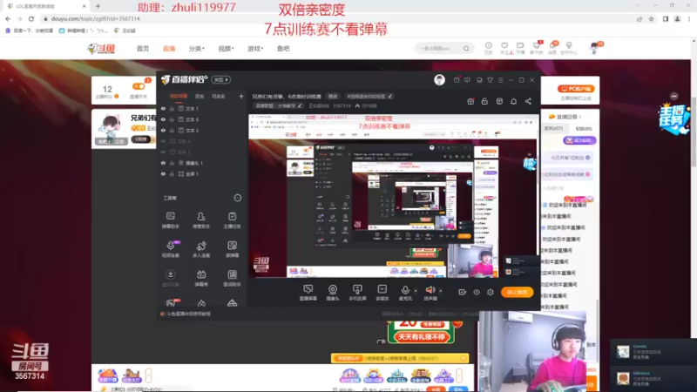The width and height of the screenshot is (697, 392).
Task: Bookmark page with star icon
Action: [x=651, y=18]
